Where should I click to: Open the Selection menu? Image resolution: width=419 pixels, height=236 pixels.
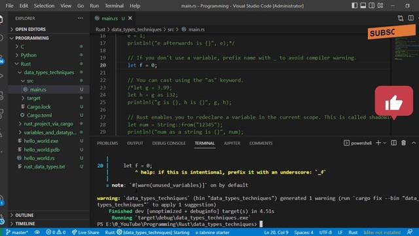pyautogui.click(x=44, y=6)
